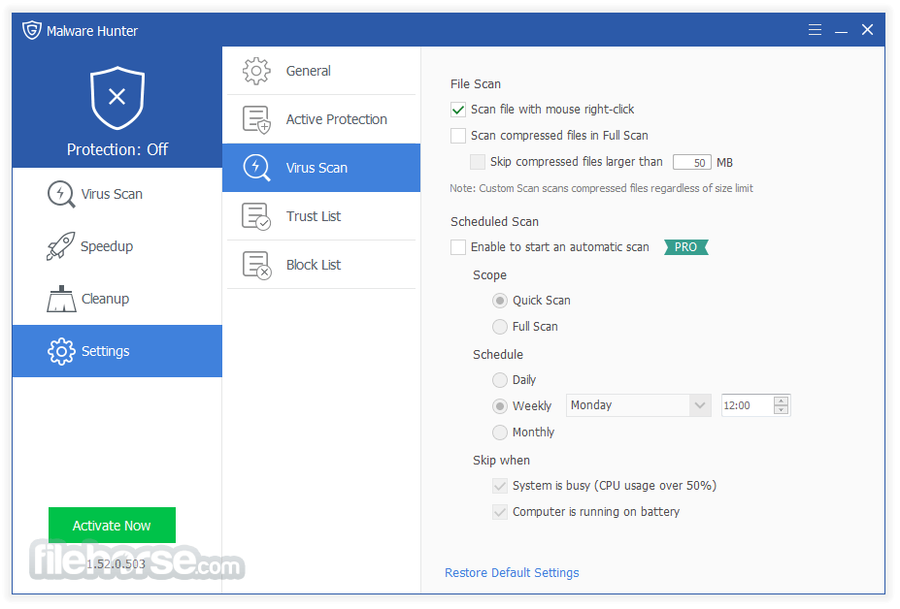The width and height of the screenshot is (900, 609).
Task: Choose Monthly schedule option
Action: coord(500,433)
